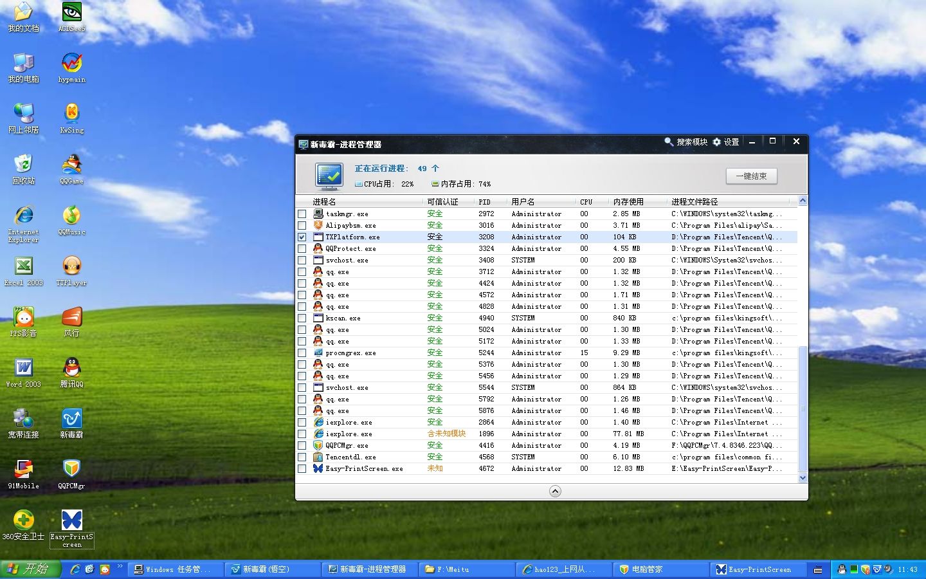Click the 一键结束 button
926x579 pixels.
point(751,176)
